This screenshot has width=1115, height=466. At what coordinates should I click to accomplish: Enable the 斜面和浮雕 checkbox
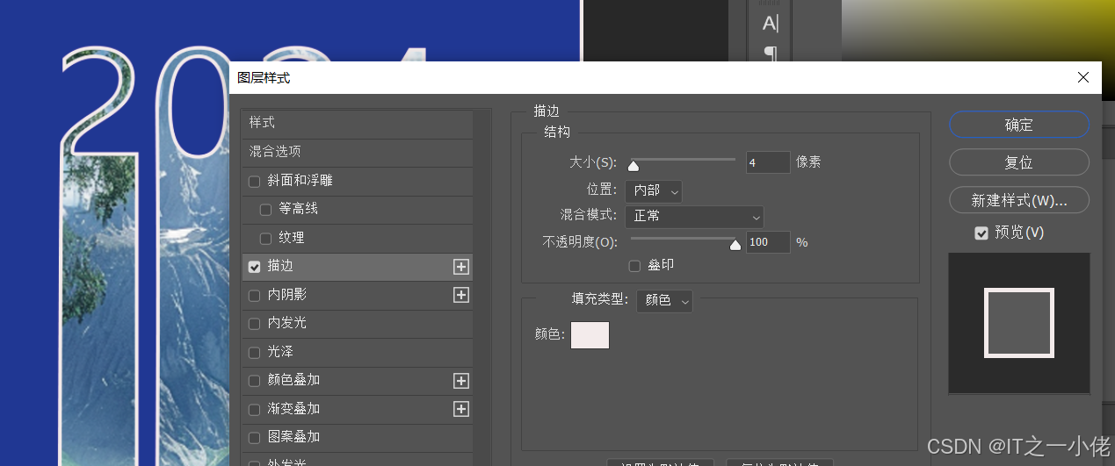coord(255,182)
